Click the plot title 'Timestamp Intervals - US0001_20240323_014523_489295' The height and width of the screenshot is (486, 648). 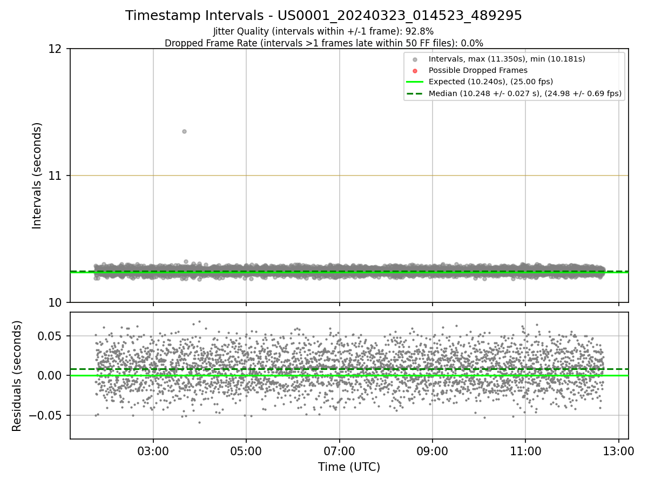[323, 16]
